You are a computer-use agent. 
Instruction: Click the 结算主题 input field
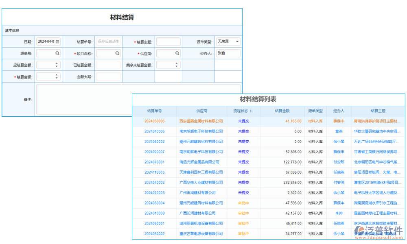tap(168, 41)
